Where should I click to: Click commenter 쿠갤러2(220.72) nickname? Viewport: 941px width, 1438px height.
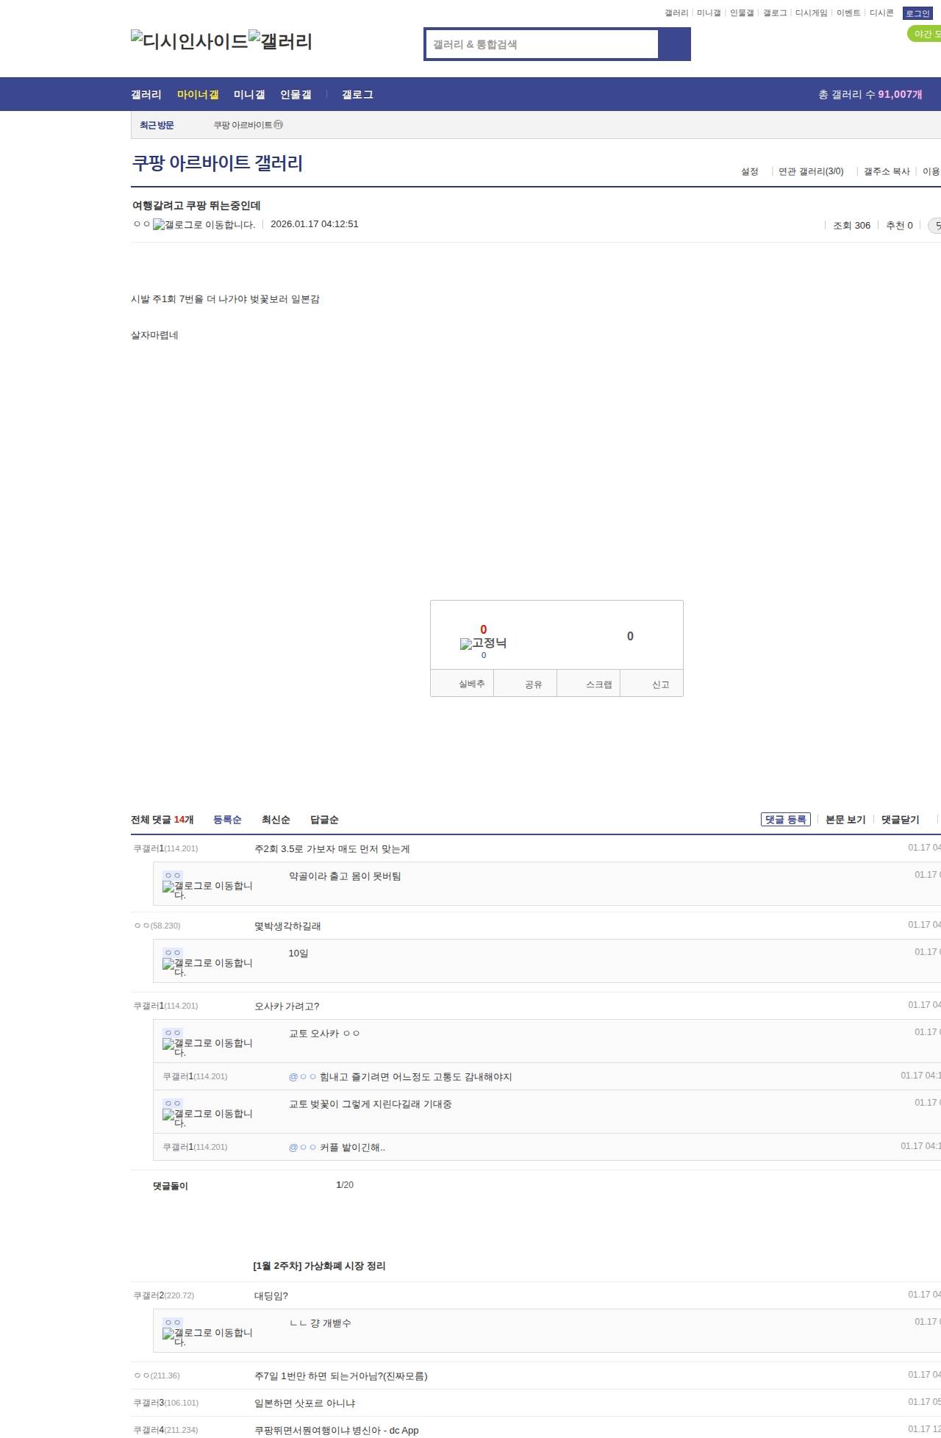coord(163,1295)
